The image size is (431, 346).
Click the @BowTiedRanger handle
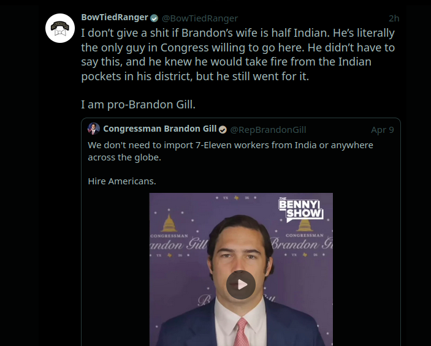point(199,18)
